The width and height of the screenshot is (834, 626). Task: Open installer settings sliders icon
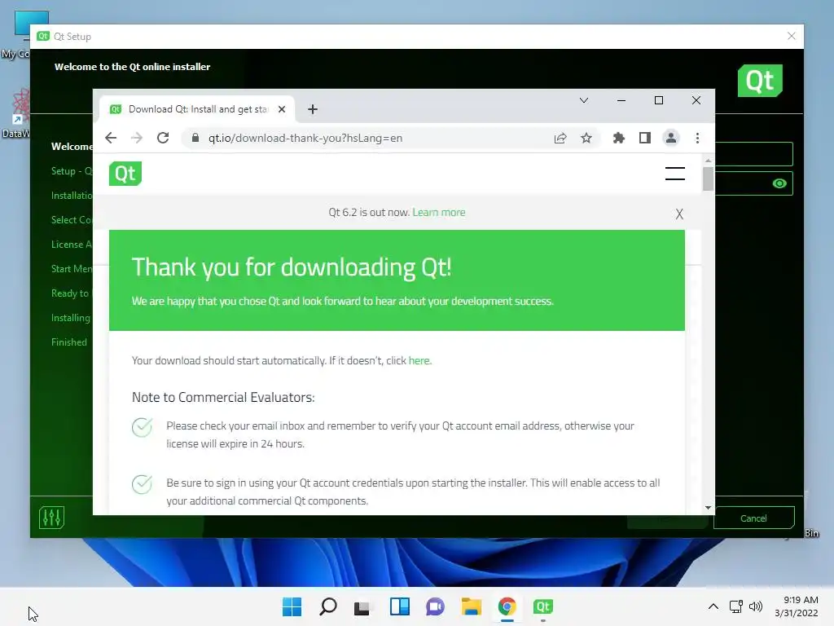tap(51, 517)
